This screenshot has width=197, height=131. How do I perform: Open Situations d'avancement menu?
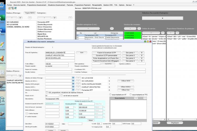coord(56,5)
